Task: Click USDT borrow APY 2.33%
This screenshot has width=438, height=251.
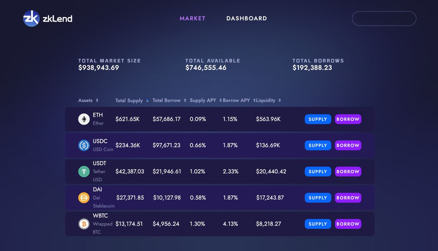Action: click(x=231, y=171)
